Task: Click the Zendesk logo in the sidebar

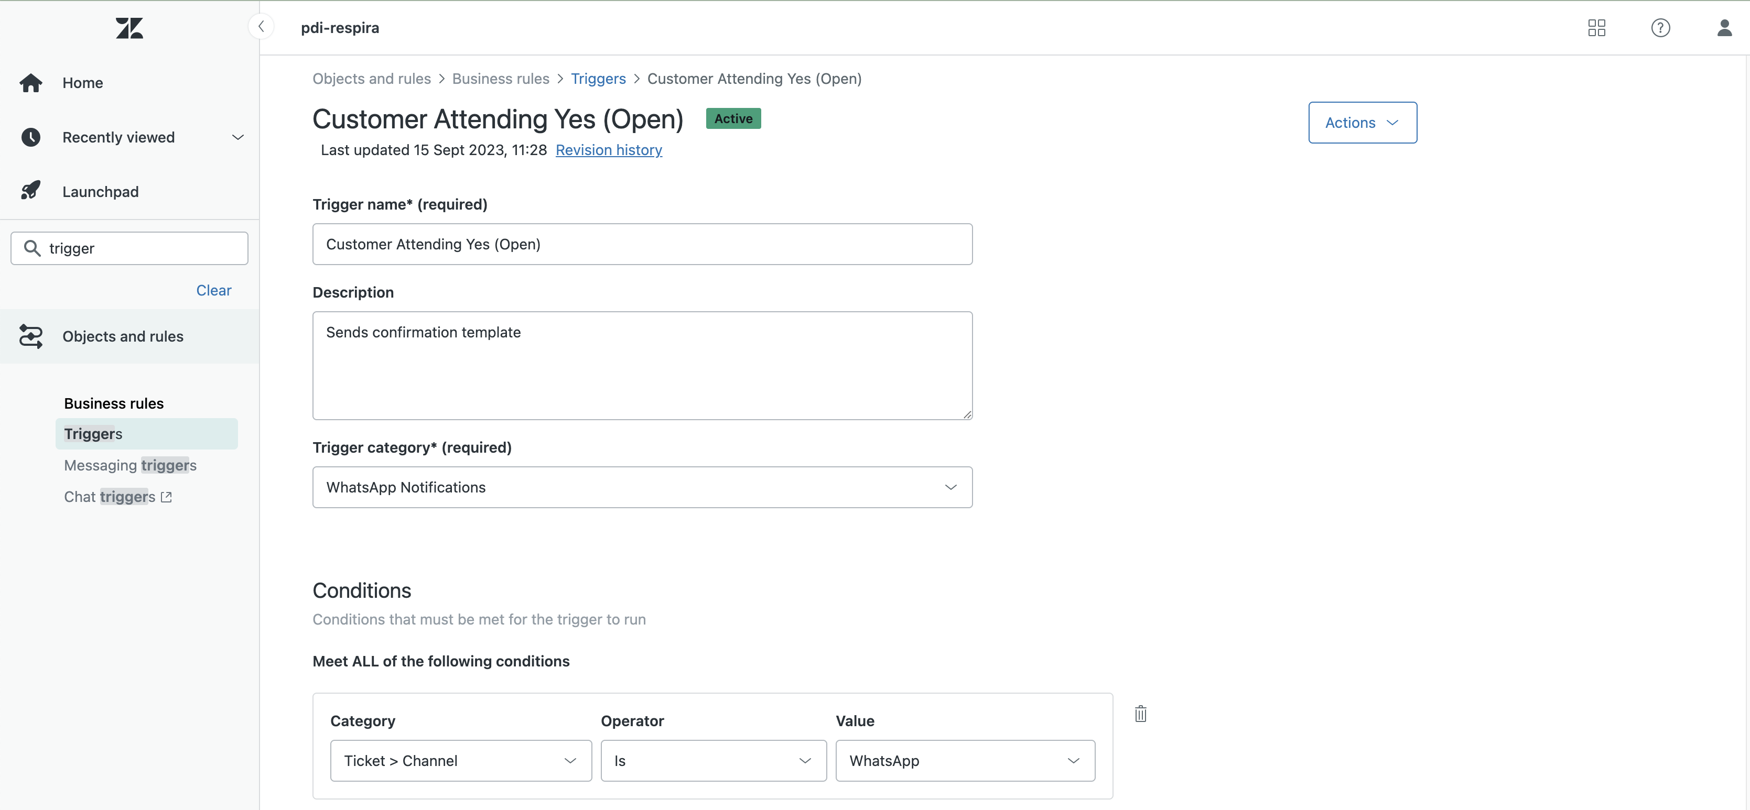Action: [x=129, y=28]
